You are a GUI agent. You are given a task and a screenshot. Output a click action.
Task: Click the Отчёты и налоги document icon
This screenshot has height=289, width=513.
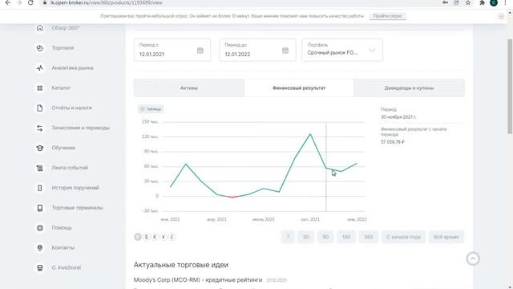[39, 108]
